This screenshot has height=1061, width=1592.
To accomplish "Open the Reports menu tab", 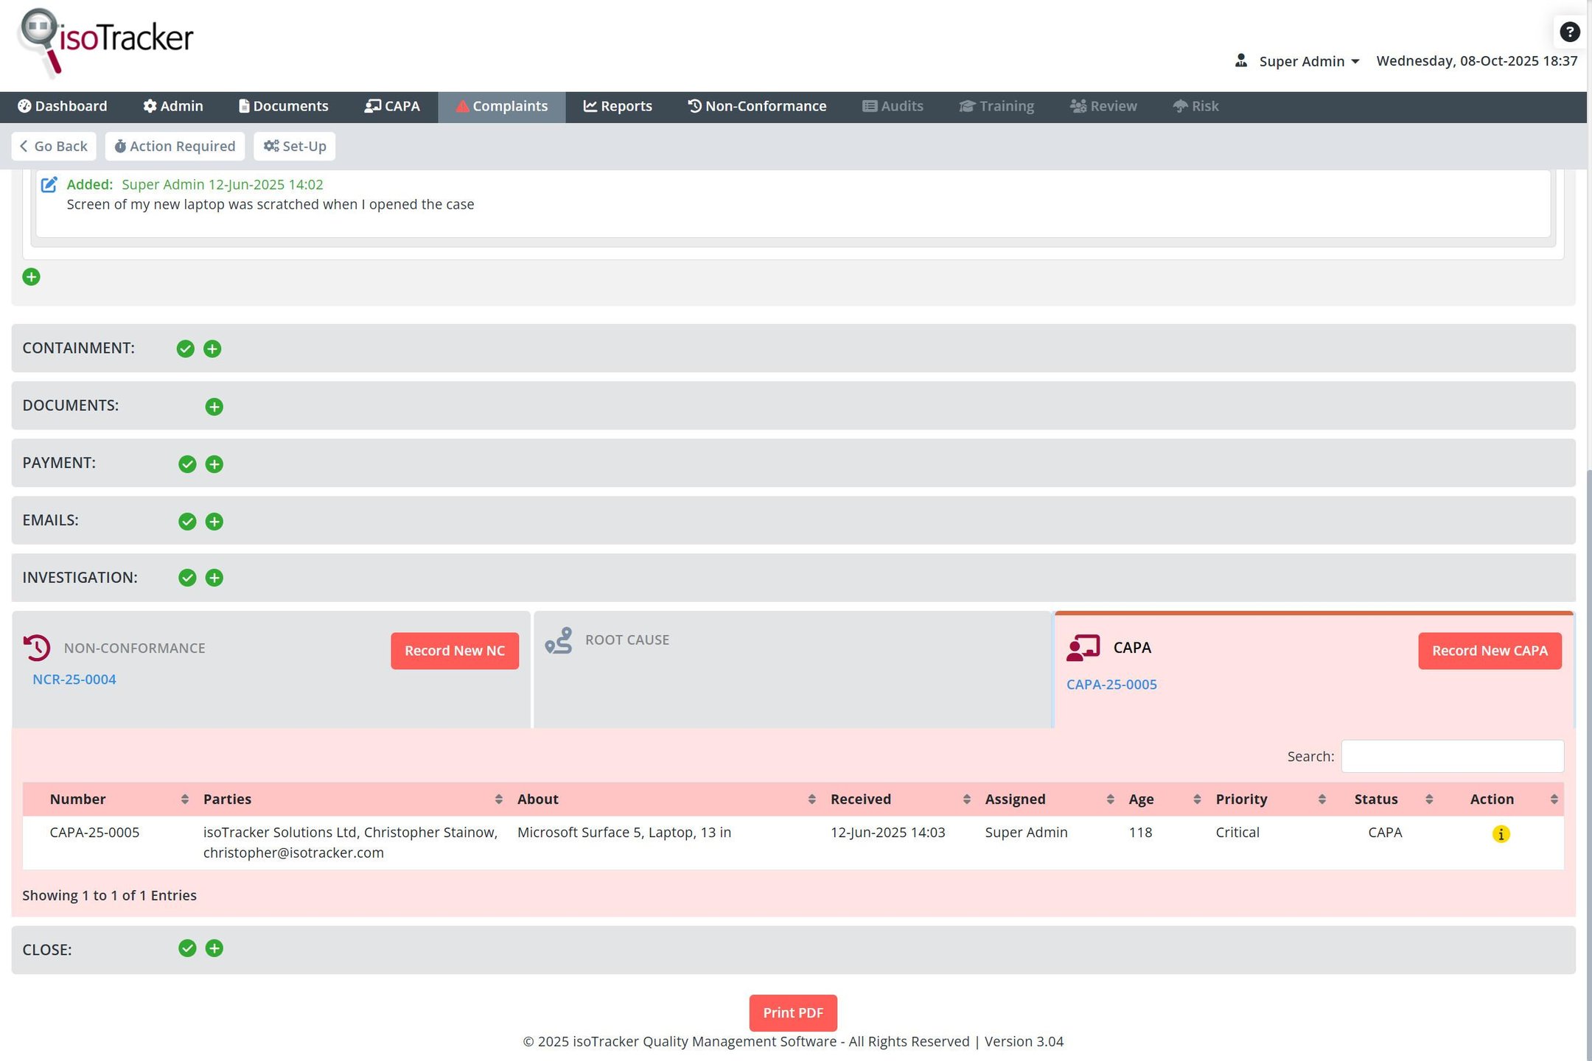I will coord(617,106).
